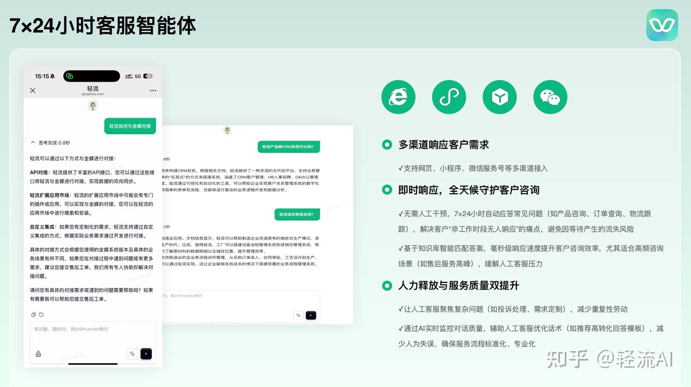Click the black send button in web chat input
Image resolution: width=691 pixels, height=387 pixels.
tap(311, 315)
